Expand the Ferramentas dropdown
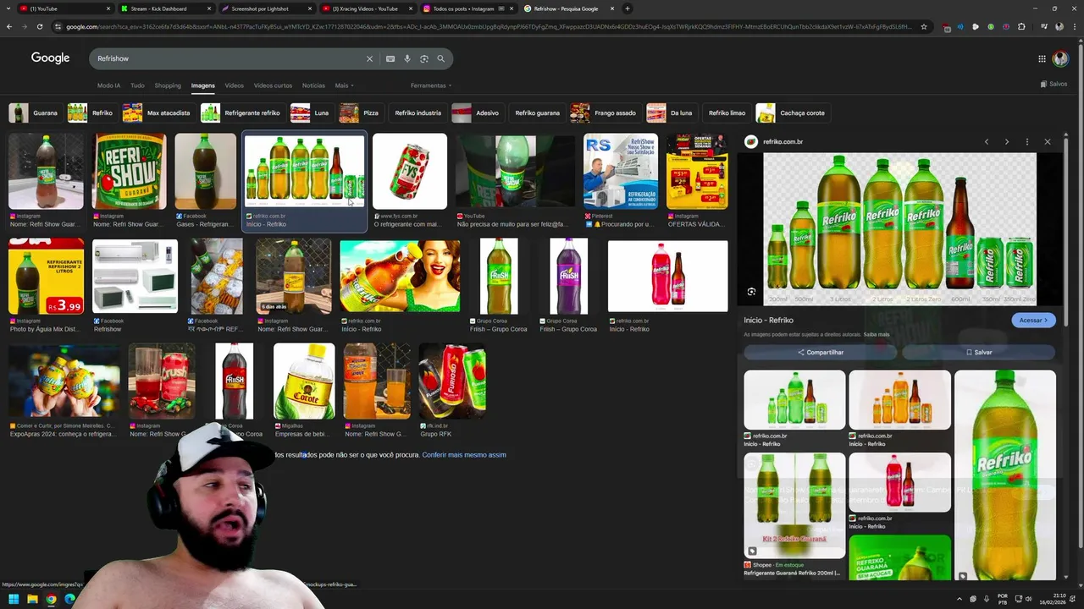Image resolution: width=1084 pixels, height=609 pixels. click(431, 85)
